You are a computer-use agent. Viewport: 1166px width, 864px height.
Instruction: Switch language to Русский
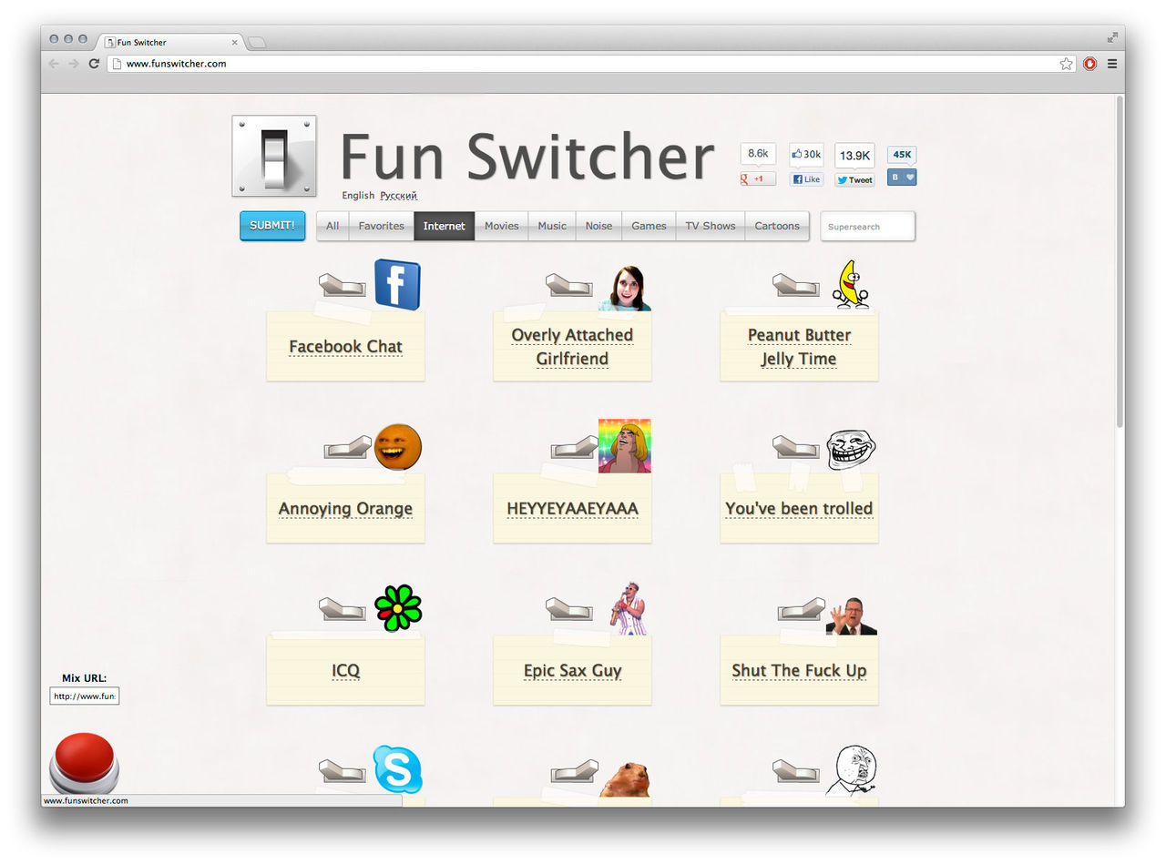[398, 196]
